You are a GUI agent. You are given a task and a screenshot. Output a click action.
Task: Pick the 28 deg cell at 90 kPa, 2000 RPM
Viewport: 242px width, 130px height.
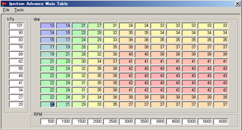[95, 33]
